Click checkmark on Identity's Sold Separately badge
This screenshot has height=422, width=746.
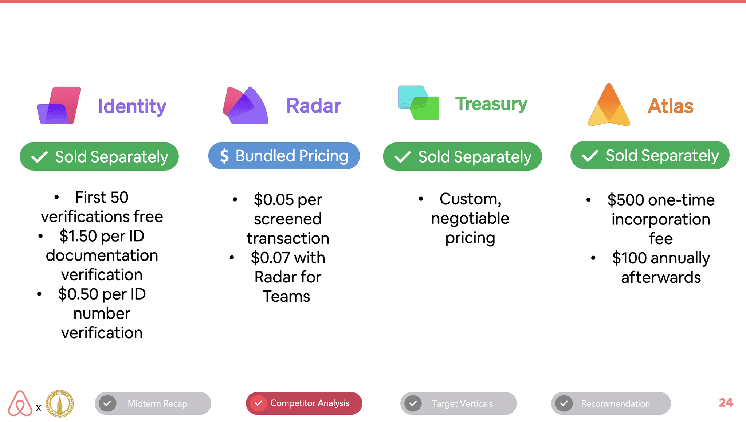[x=39, y=157]
